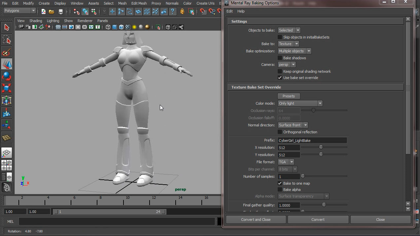Viewport: 420px width, 236px height.
Task: Select the Lasso selection tool
Action: point(7,40)
